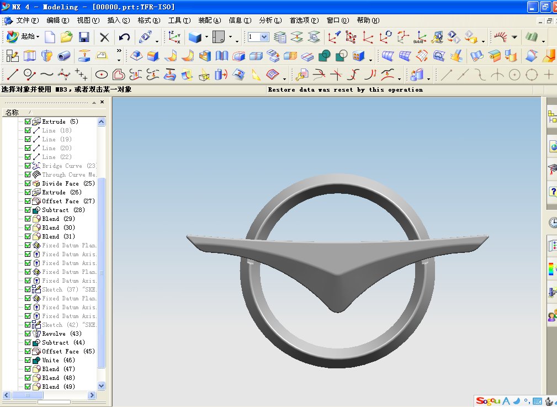Click the Sogou soft keyboard icon
Image resolution: width=557 pixels, height=407 pixels.
538,401
